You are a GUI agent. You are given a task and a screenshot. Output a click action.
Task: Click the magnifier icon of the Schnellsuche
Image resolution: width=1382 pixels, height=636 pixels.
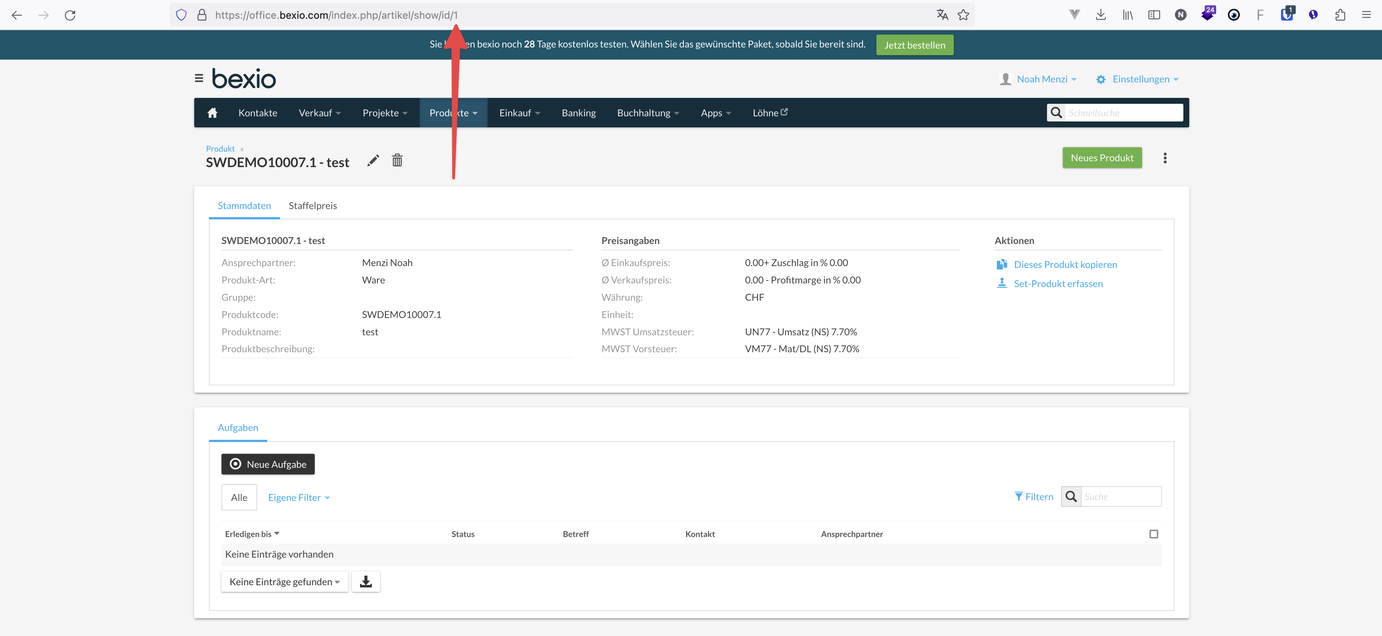pyautogui.click(x=1056, y=113)
